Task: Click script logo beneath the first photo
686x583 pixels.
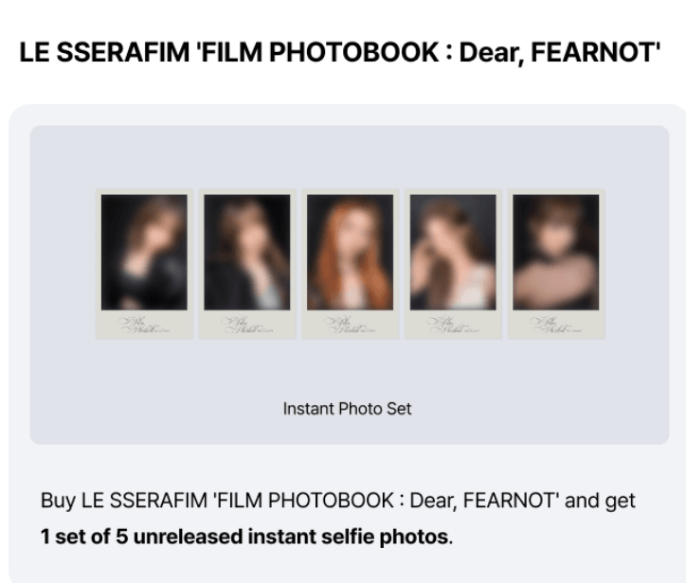Action: coord(143,326)
